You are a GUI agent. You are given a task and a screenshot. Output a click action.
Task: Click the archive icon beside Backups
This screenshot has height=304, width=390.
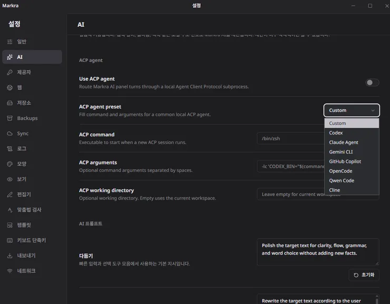pos(9,118)
